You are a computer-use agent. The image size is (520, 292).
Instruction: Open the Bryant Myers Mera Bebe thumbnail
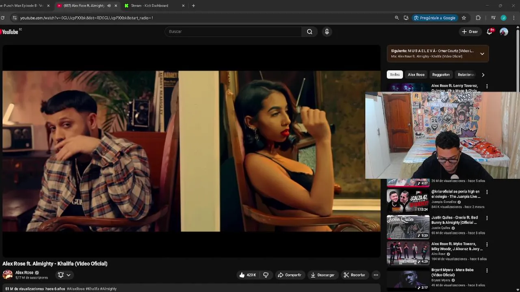coord(408,279)
